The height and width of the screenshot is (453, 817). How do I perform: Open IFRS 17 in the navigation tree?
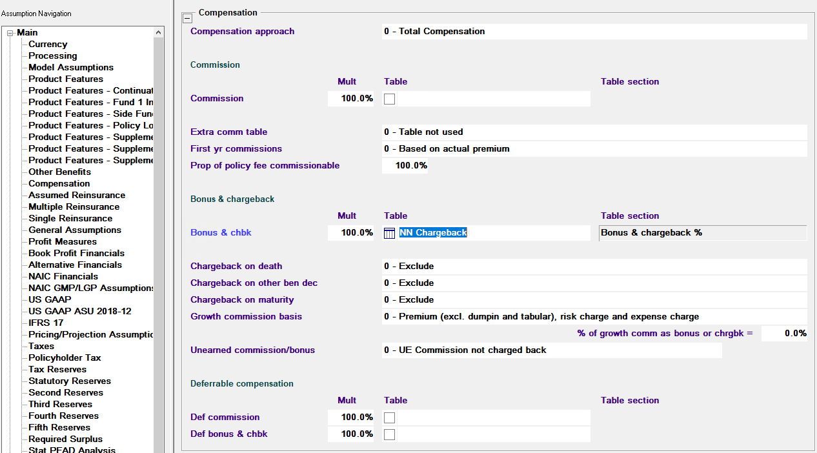click(x=46, y=323)
